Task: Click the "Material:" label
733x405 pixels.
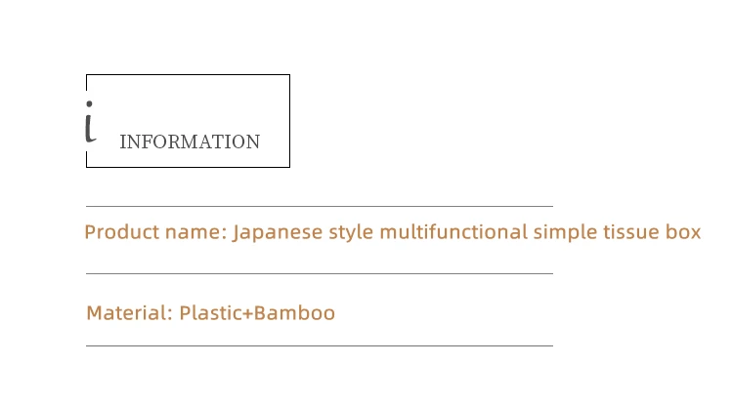Action: coord(130,313)
